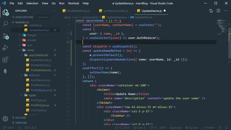Open PostTypes.js file
The height and width of the screenshot is (130, 231).
(39, 100)
